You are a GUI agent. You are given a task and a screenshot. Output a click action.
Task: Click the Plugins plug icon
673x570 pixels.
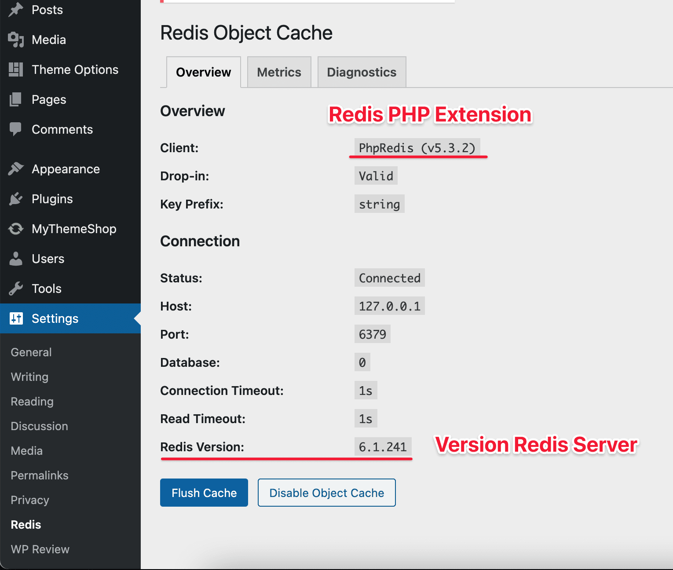tap(16, 199)
